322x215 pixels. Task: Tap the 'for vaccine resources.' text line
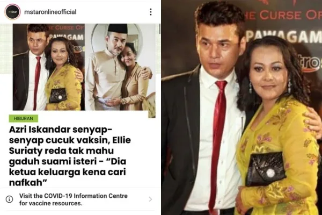pos(51,203)
